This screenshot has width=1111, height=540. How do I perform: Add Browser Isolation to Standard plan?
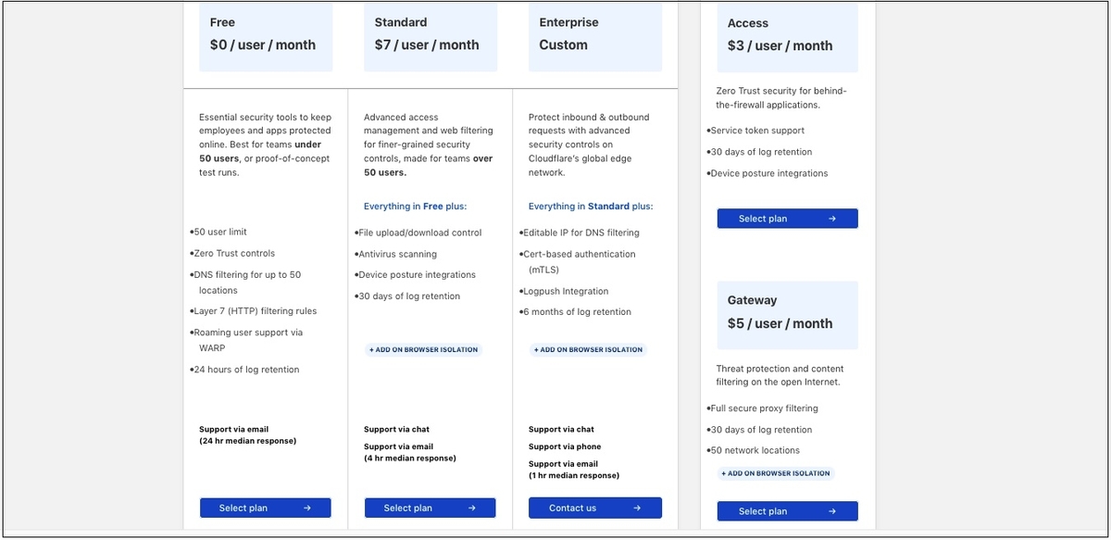tap(424, 350)
